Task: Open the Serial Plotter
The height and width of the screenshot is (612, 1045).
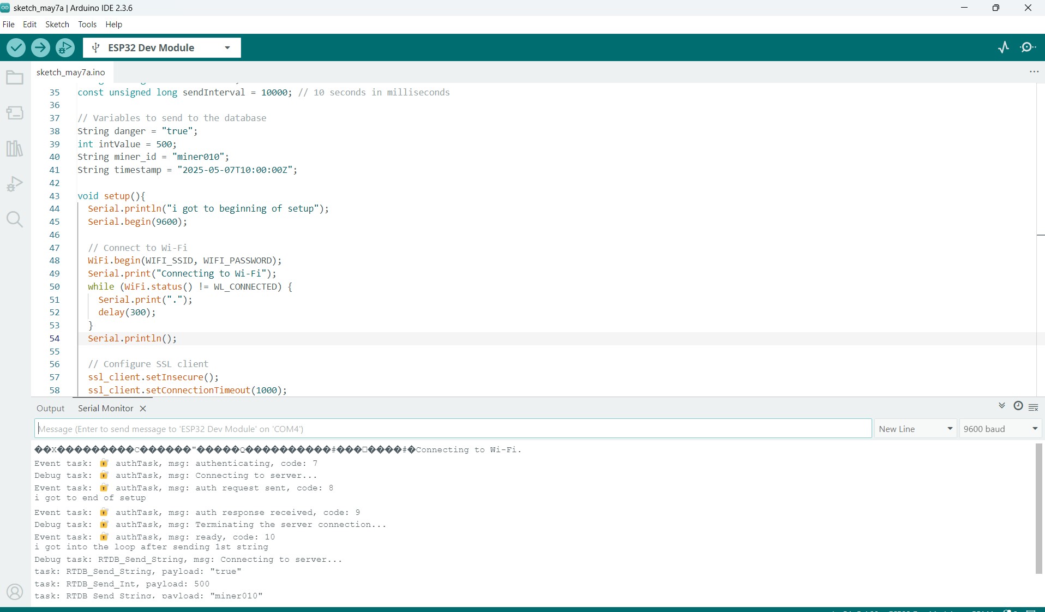Action: click(x=1004, y=47)
